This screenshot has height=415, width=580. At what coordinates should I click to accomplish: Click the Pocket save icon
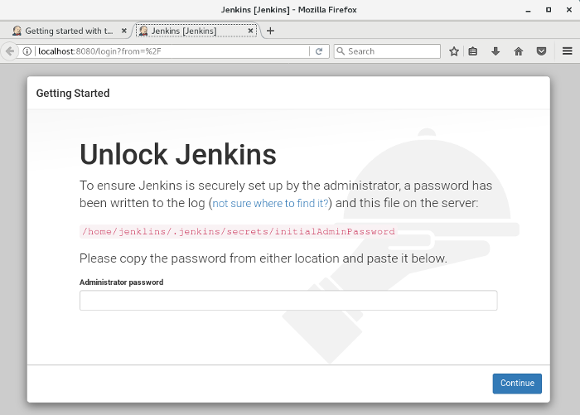point(541,51)
